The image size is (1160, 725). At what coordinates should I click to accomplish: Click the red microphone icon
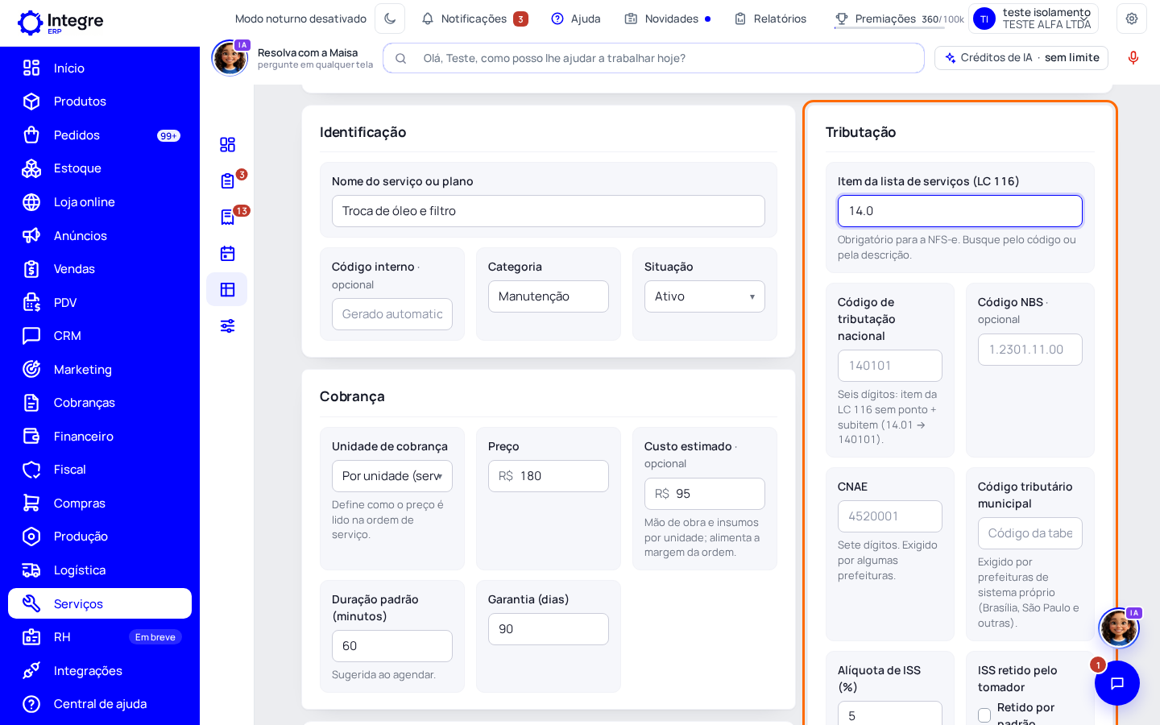pos(1133,58)
